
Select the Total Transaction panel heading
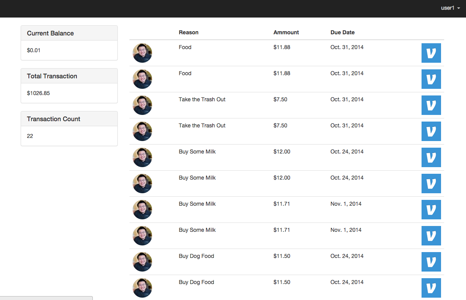coord(69,76)
